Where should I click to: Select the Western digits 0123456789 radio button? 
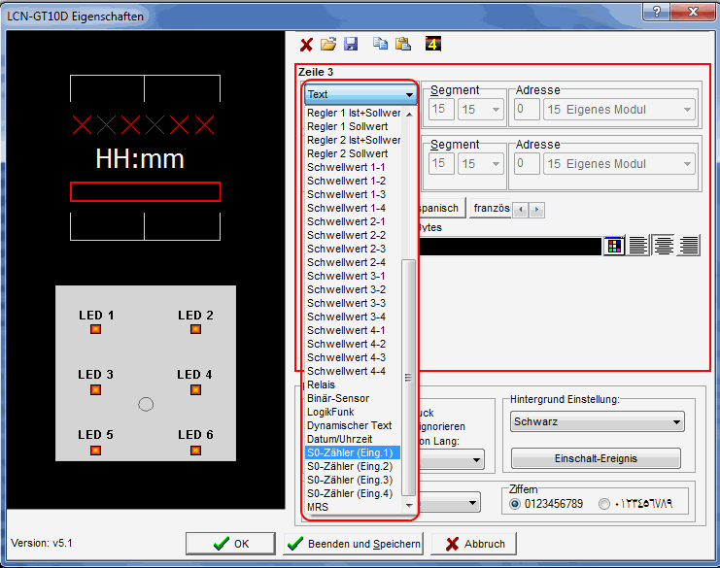click(x=515, y=504)
